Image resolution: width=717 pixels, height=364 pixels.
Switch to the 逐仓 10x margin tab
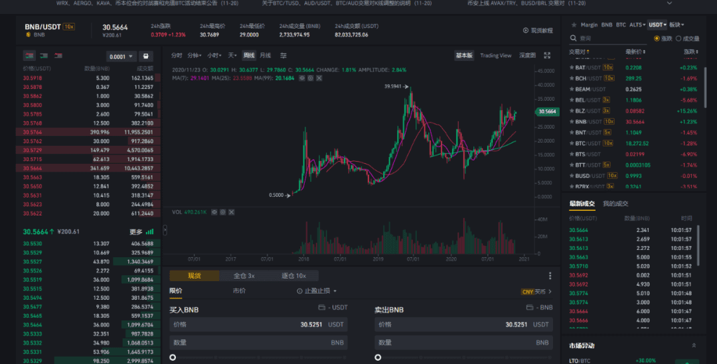(x=293, y=275)
